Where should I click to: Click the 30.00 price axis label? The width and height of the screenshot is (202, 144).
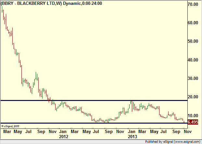pos(193,78)
